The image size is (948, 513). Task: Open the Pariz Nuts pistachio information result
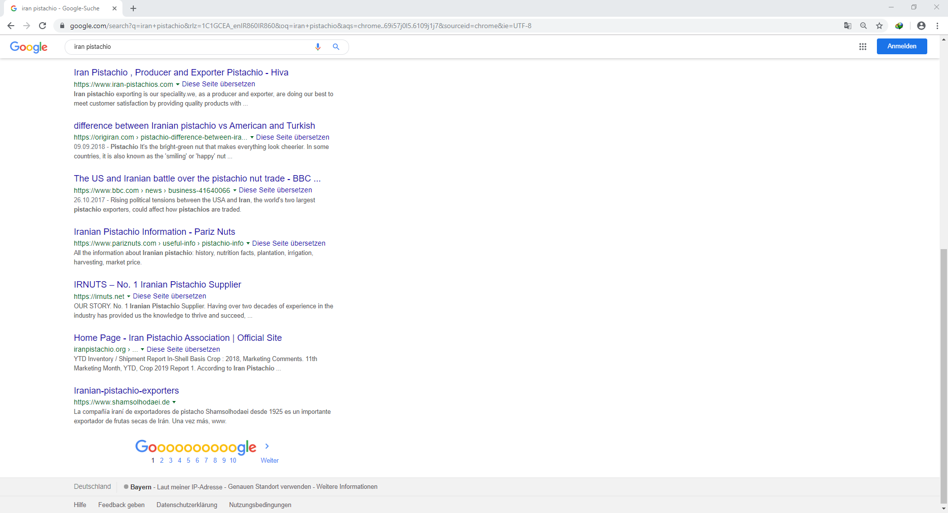(155, 232)
